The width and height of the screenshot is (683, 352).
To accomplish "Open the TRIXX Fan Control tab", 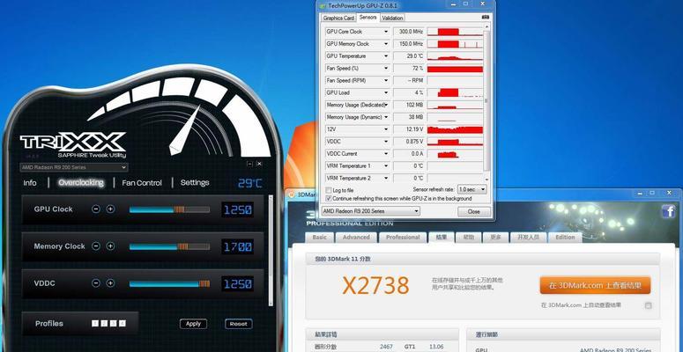I will 142,183.
